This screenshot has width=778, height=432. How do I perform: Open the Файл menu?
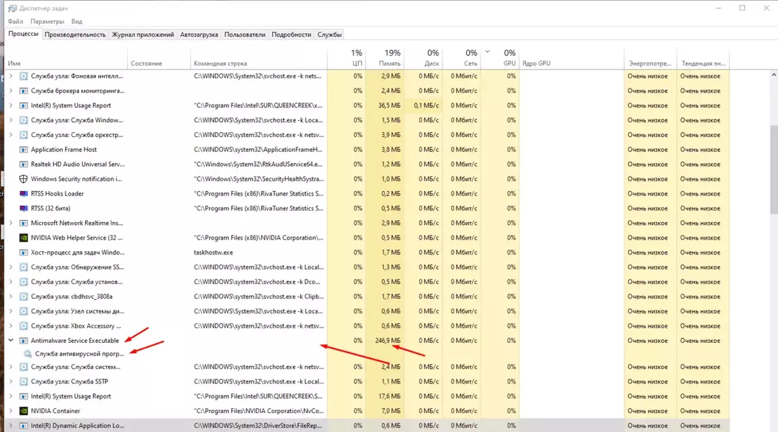click(16, 22)
